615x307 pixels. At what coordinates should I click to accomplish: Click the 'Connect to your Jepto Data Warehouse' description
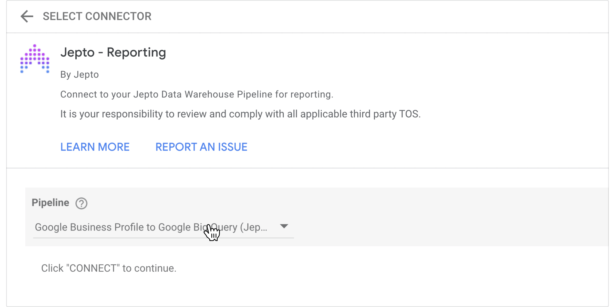pyautogui.click(x=197, y=94)
